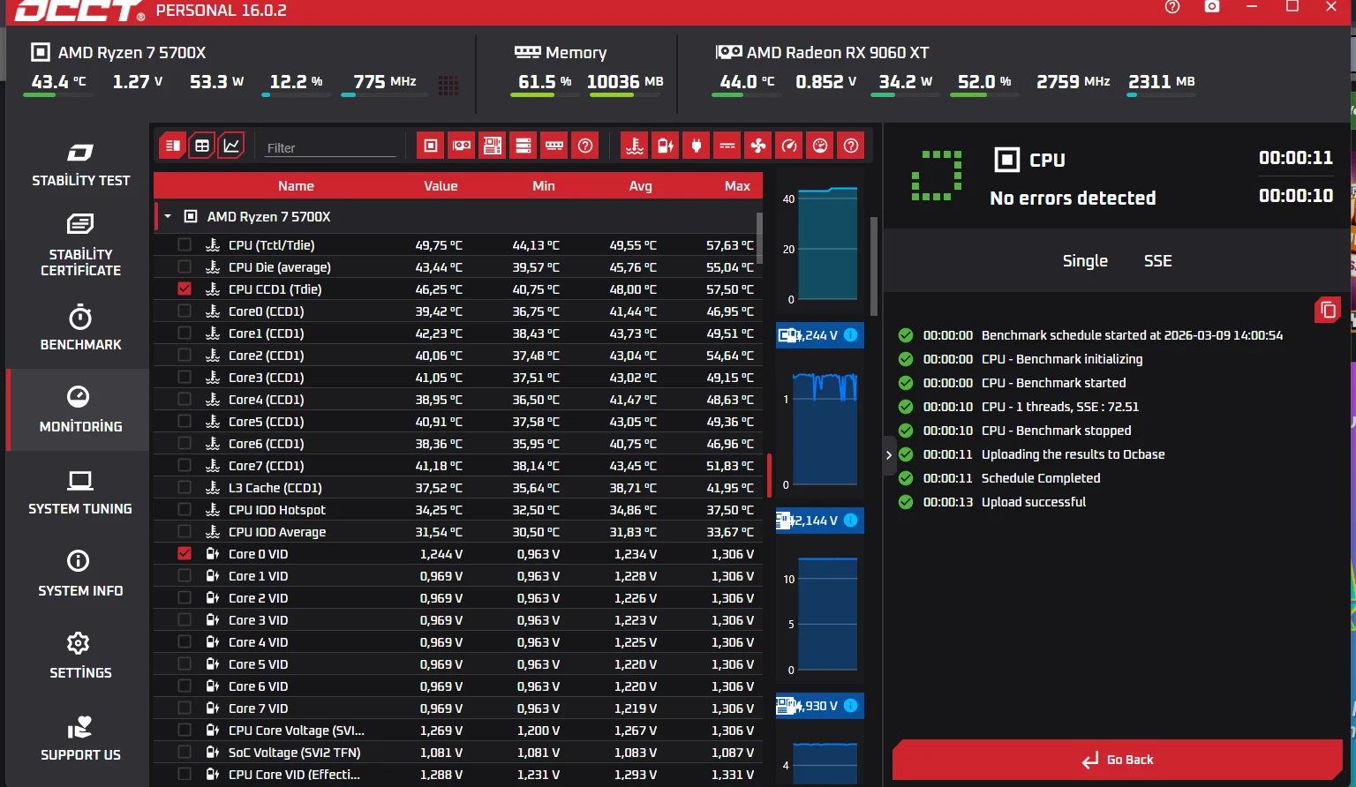
Task: Check the Core 4 VID checkbox
Action: pyautogui.click(x=185, y=641)
